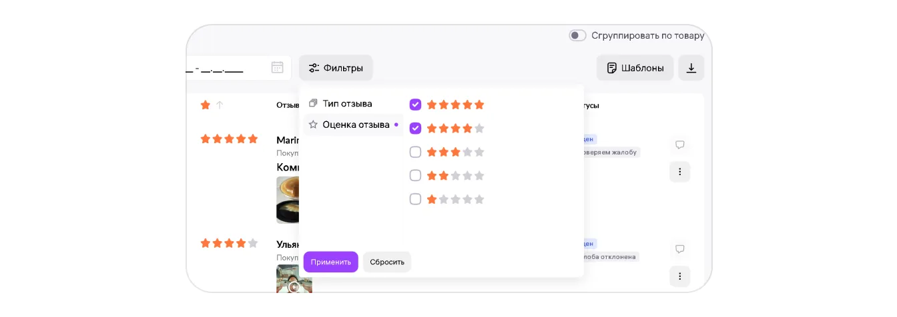The height and width of the screenshot is (317, 897).
Task: Click the download arrow icon button
Action: coord(691,68)
